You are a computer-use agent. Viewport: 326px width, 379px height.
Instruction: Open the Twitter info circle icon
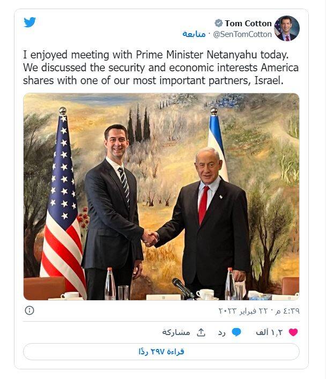point(30,310)
